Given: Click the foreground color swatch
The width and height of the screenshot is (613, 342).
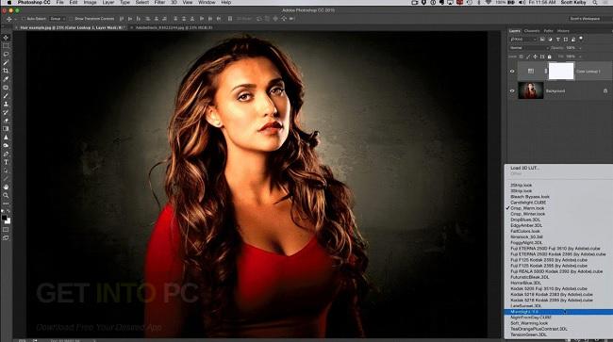Looking at the screenshot, I should pos(5,218).
